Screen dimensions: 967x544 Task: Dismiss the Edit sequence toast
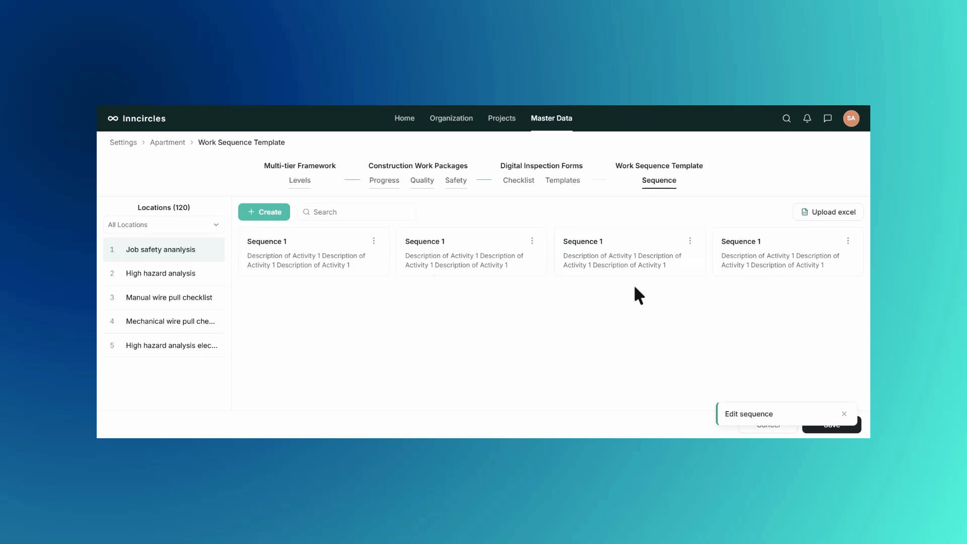click(x=844, y=414)
